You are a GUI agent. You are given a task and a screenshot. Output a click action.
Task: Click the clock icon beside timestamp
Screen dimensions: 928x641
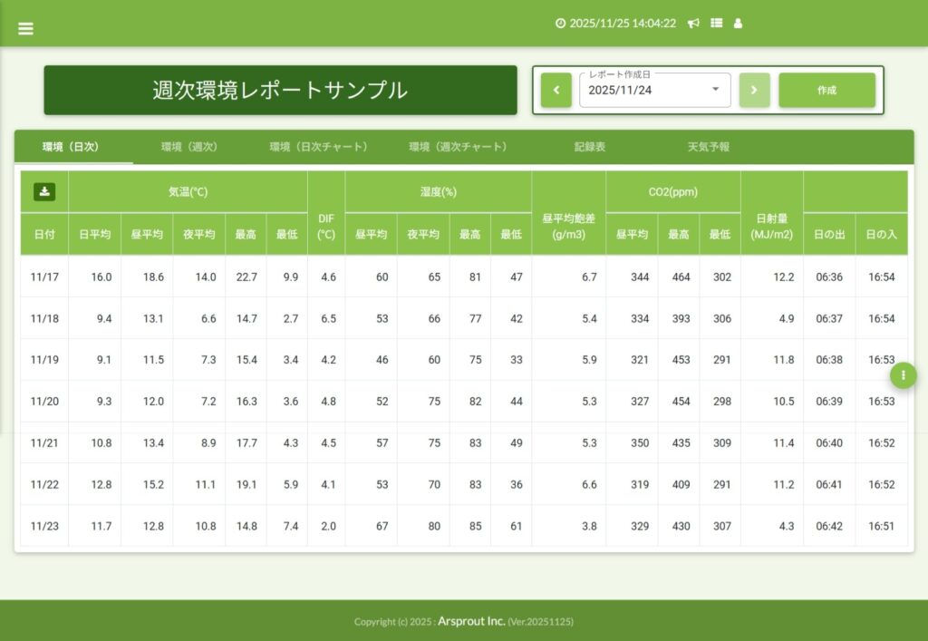[x=560, y=24]
